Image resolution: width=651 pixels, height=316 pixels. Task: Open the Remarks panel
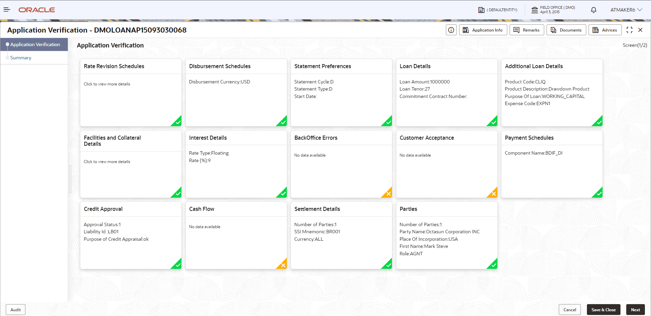coord(527,30)
